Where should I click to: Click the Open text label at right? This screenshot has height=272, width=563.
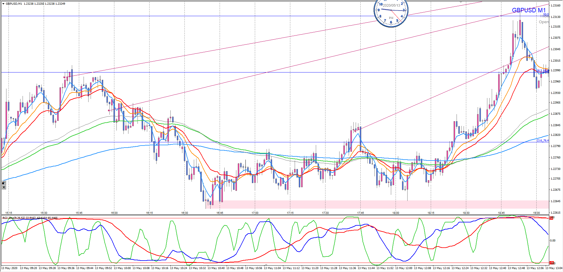pyautogui.click(x=543, y=22)
